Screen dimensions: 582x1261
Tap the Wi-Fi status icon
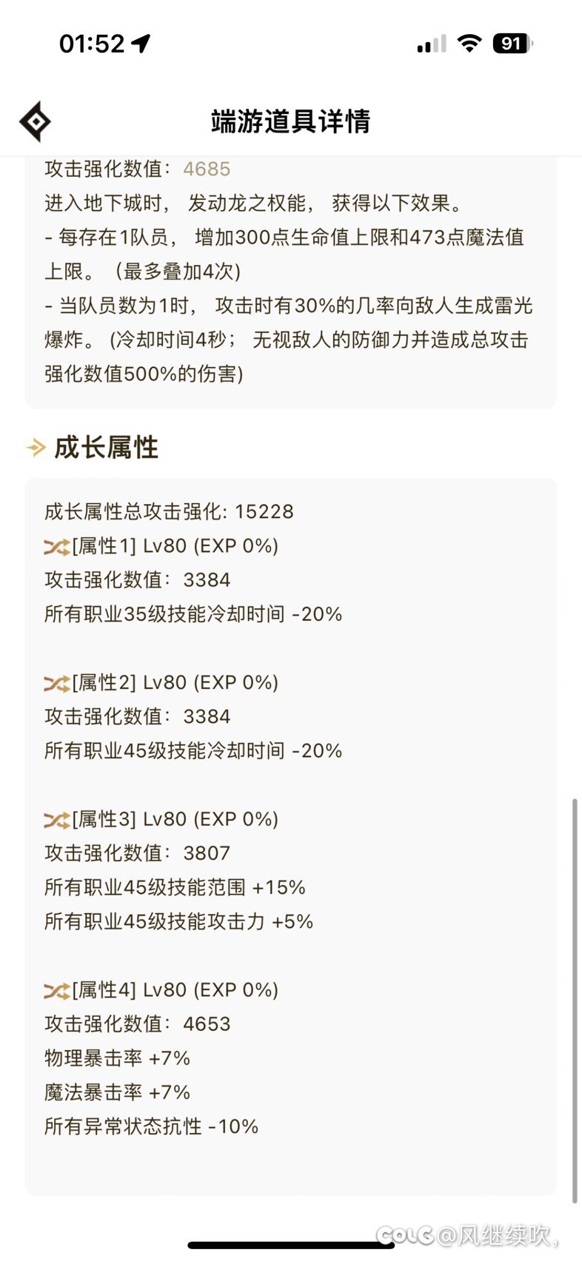click(469, 43)
